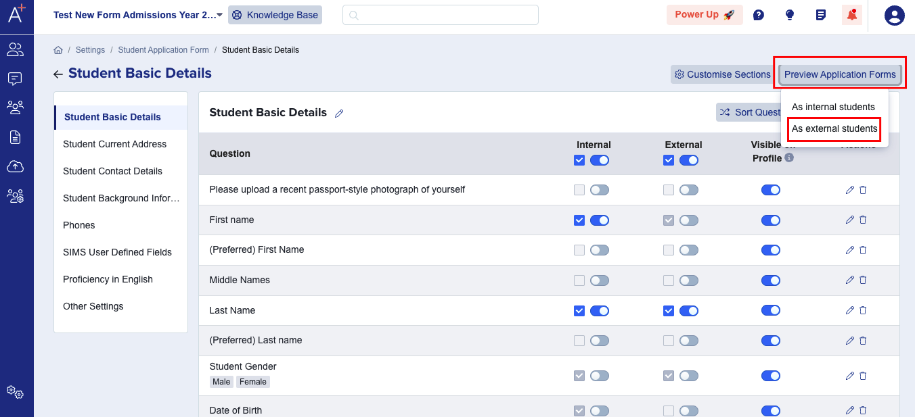Open the group users icon in the sidebar
915x417 pixels.
15,107
